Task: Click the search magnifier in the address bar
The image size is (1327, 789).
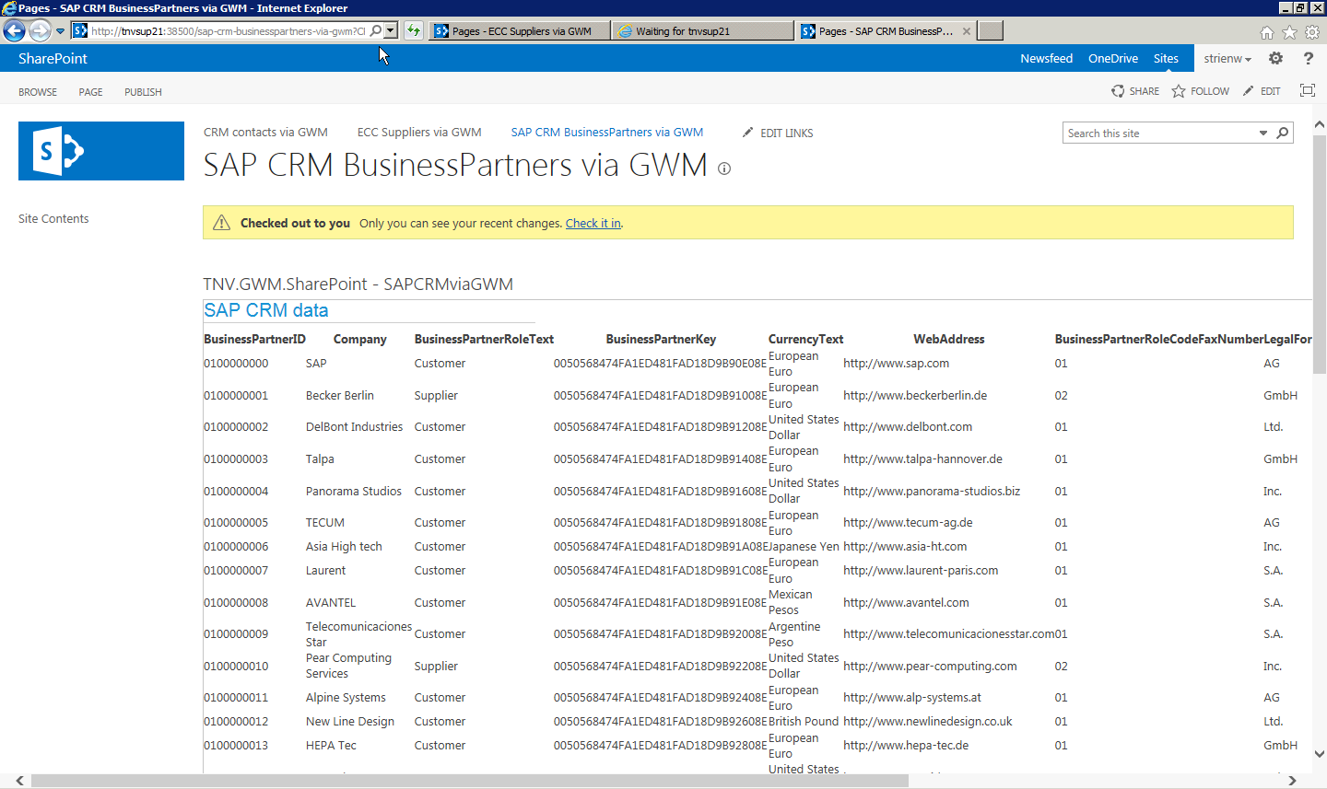Action: (376, 30)
